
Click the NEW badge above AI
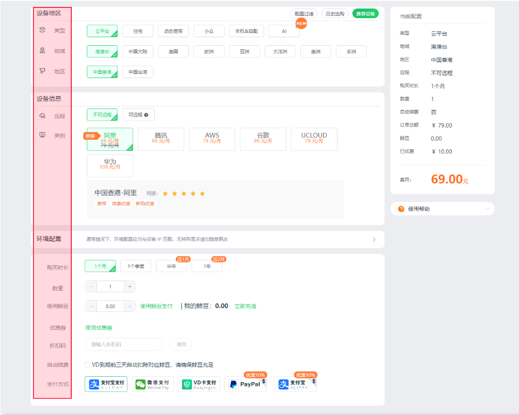pyautogui.click(x=301, y=23)
